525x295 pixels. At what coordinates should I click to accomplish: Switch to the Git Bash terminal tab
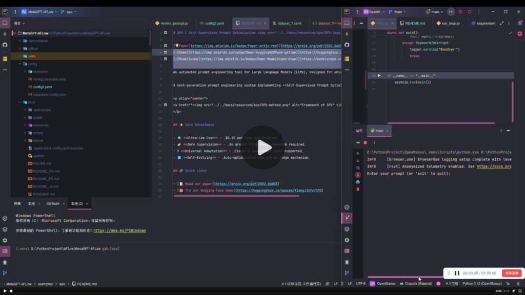coord(53,203)
